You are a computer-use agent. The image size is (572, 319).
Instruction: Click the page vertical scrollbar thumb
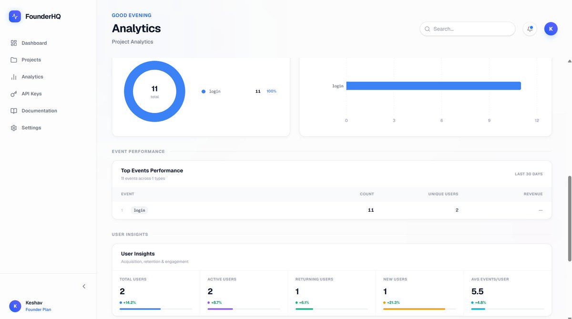click(x=569, y=218)
